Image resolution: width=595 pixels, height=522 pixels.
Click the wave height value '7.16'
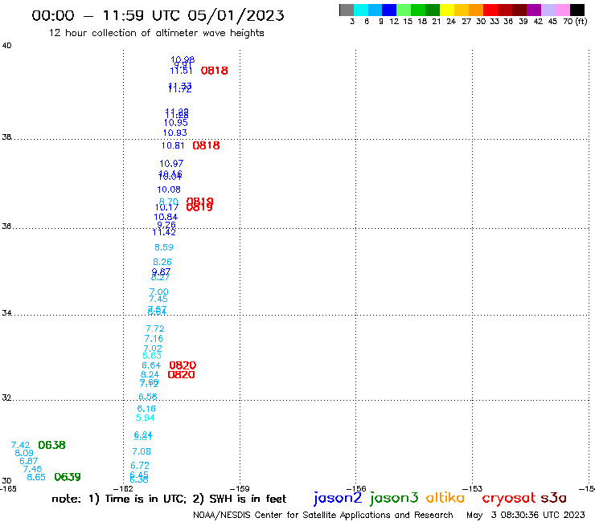pyautogui.click(x=154, y=339)
